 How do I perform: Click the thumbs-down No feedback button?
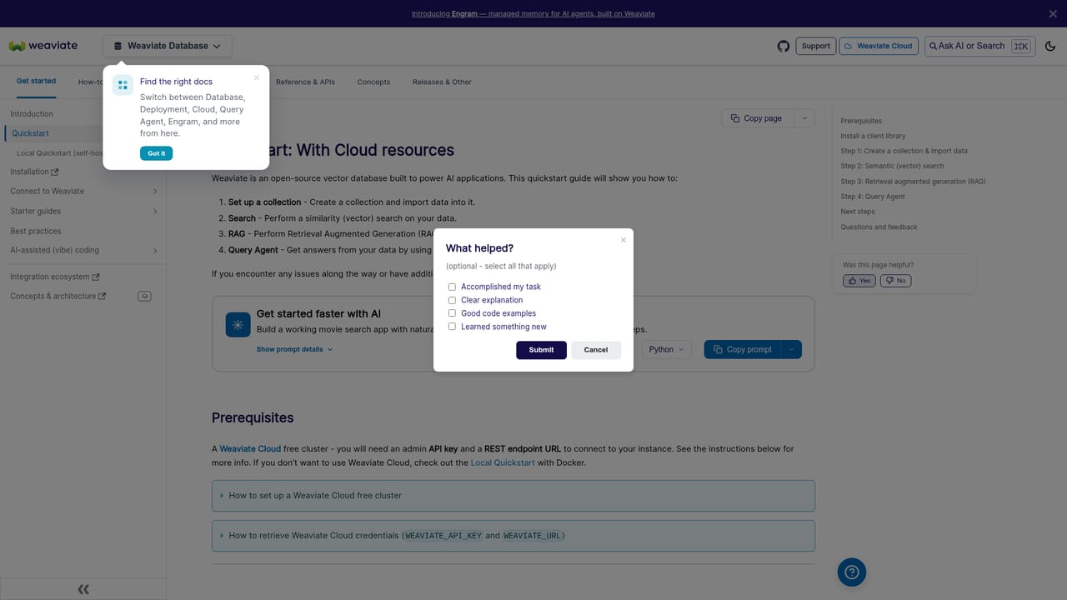click(895, 281)
